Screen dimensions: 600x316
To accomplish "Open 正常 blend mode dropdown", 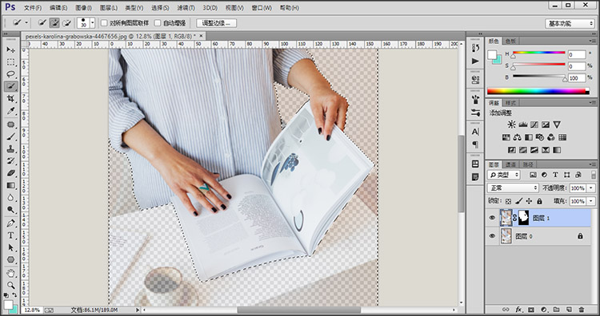I will point(513,188).
